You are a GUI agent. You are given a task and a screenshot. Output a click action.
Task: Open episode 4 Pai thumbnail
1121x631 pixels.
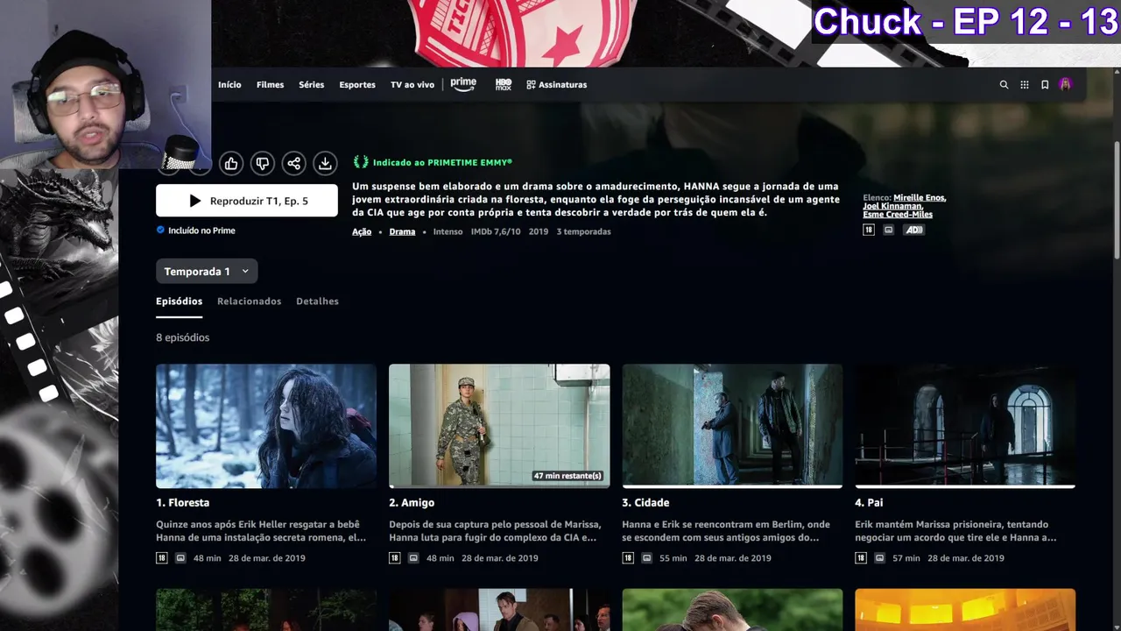(x=965, y=426)
